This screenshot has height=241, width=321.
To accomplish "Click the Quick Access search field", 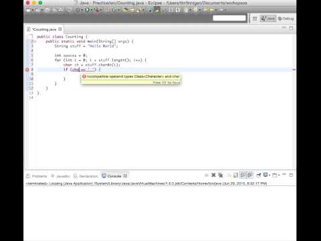I will [x=229, y=18].
